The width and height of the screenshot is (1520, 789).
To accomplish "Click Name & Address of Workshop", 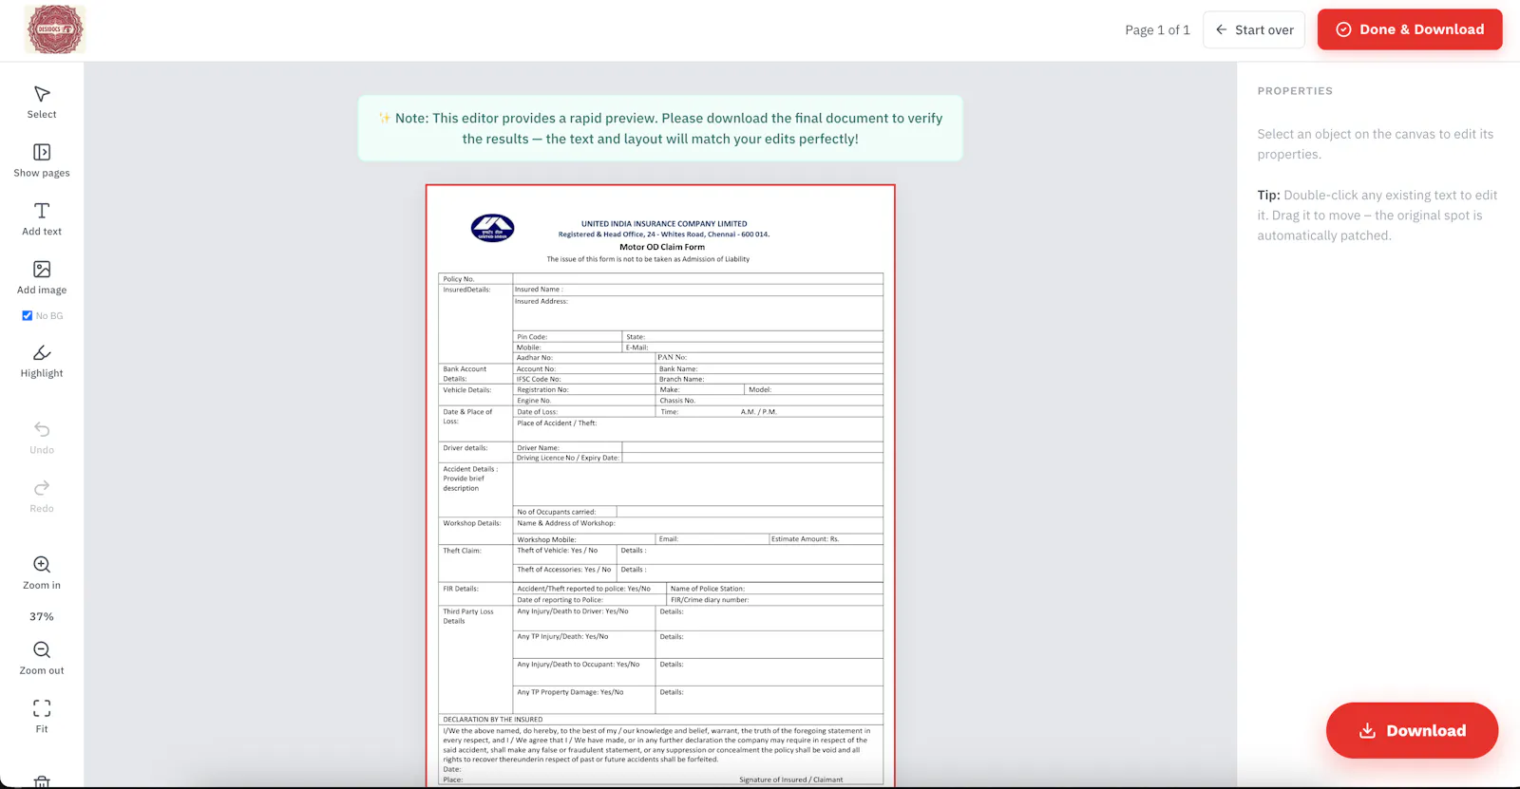I will 565,523.
